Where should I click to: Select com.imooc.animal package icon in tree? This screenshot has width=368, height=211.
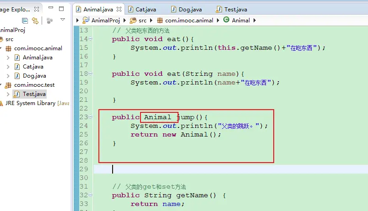point(8,48)
